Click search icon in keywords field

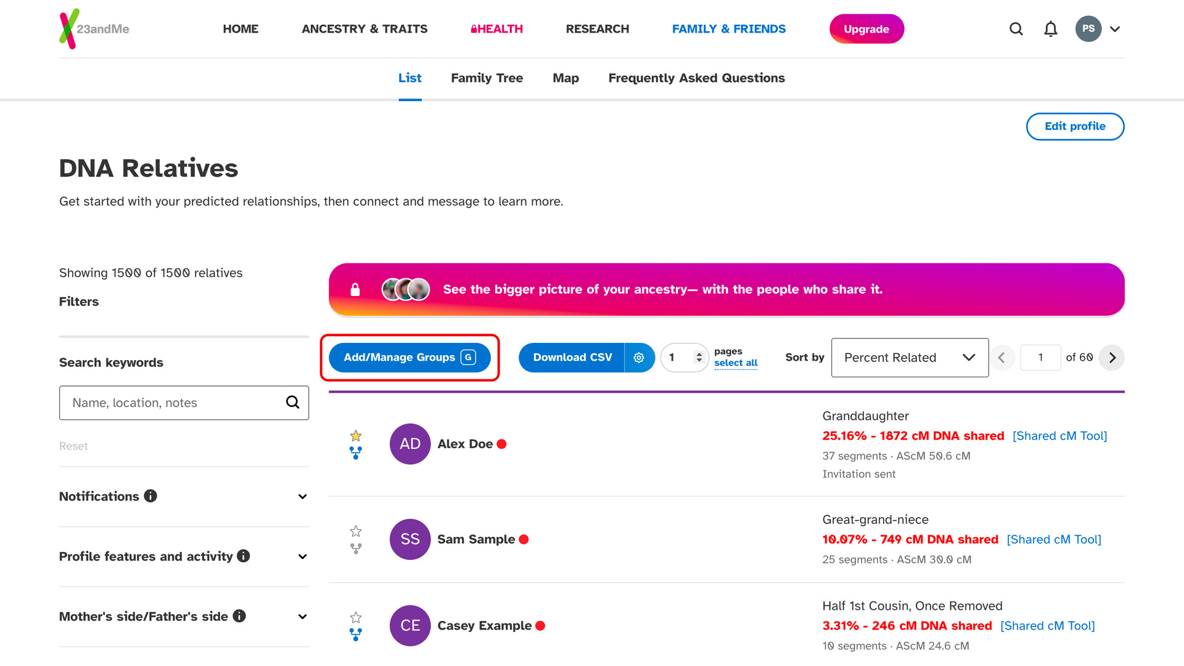(293, 403)
